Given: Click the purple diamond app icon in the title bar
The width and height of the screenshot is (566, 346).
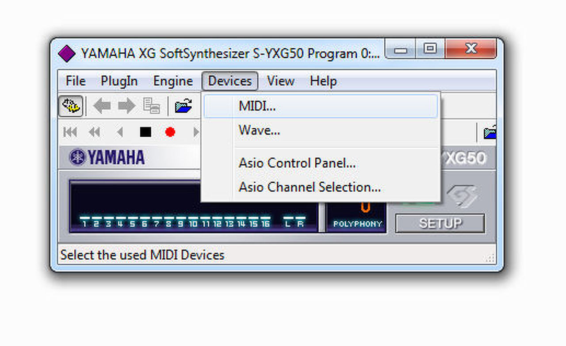Looking at the screenshot, I should [x=67, y=54].
